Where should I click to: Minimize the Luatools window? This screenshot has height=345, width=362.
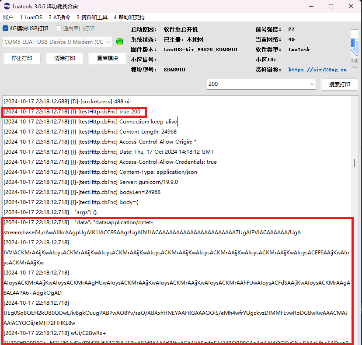pos(311,6)
